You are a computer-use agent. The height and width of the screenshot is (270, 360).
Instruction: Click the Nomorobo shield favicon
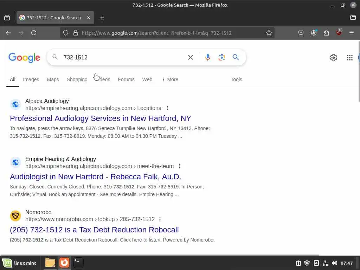click(15, 216)
